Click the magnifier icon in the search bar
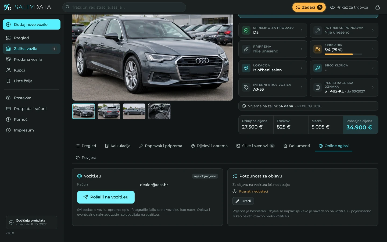This screenshot has width=387, height=242. (x=68, y=7)
